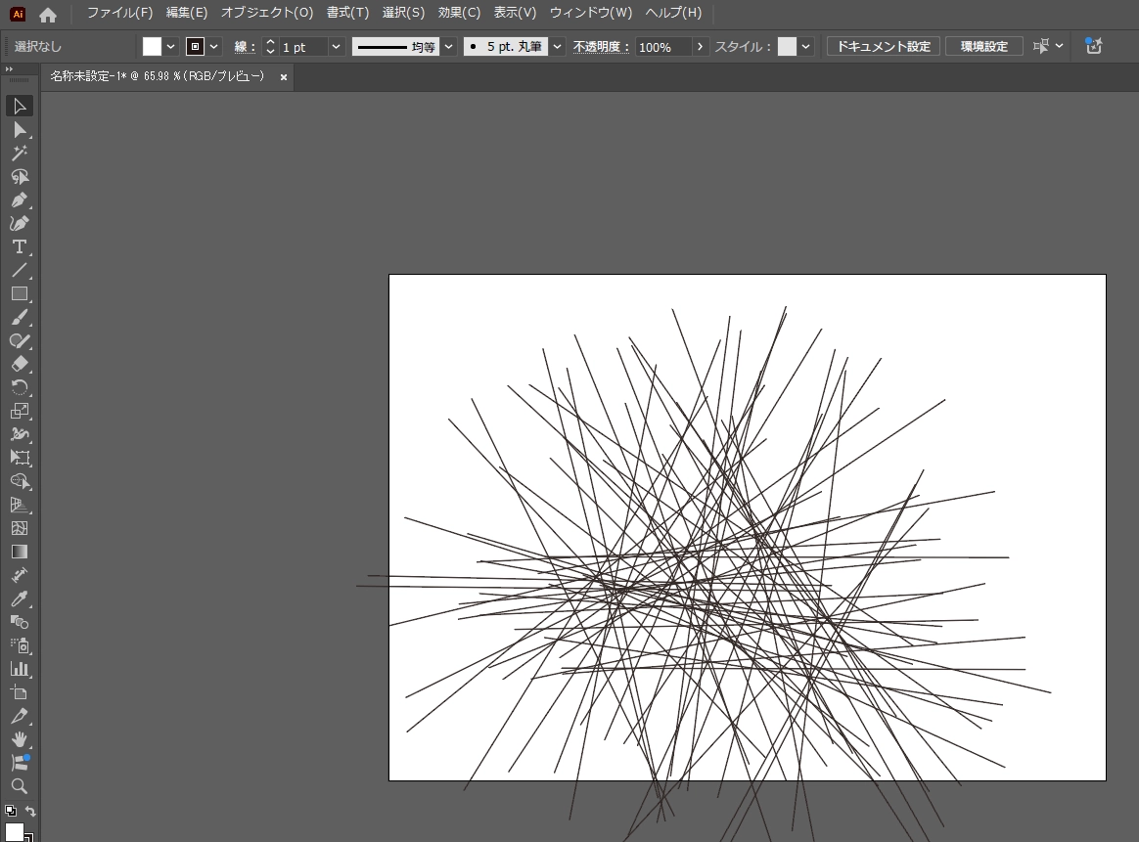Open the brush definition dropdown
Screen dimensions: 1139x842
click(557, 47)
